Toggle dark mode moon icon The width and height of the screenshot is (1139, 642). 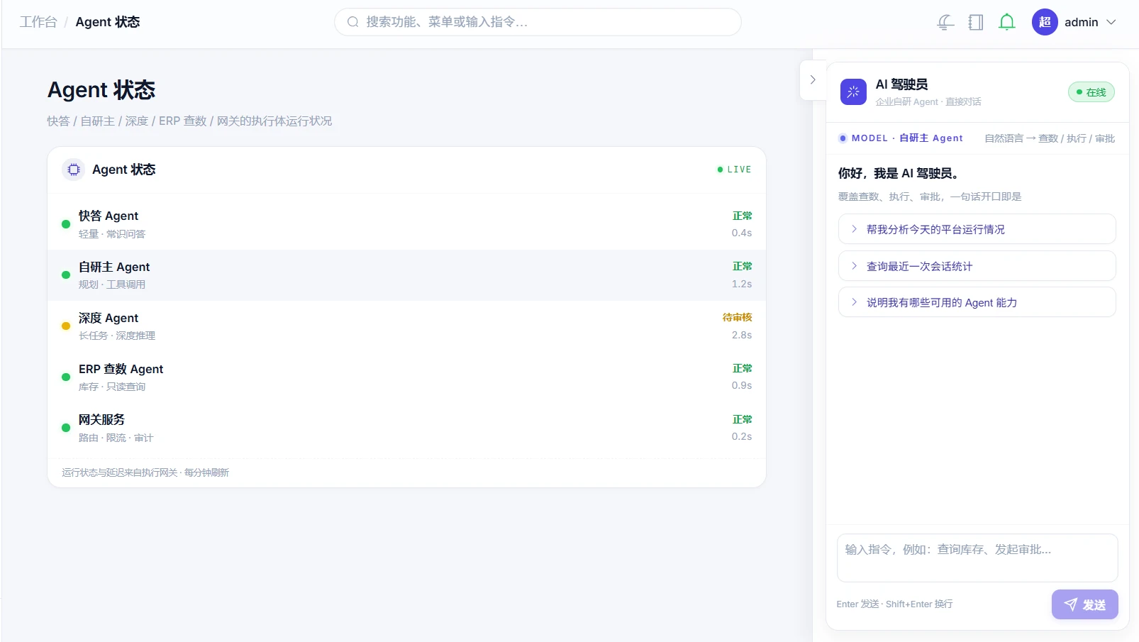tap(945, 22)
